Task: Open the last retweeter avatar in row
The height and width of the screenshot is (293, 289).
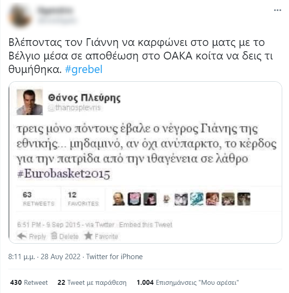Action: click(x=243, y=199)
